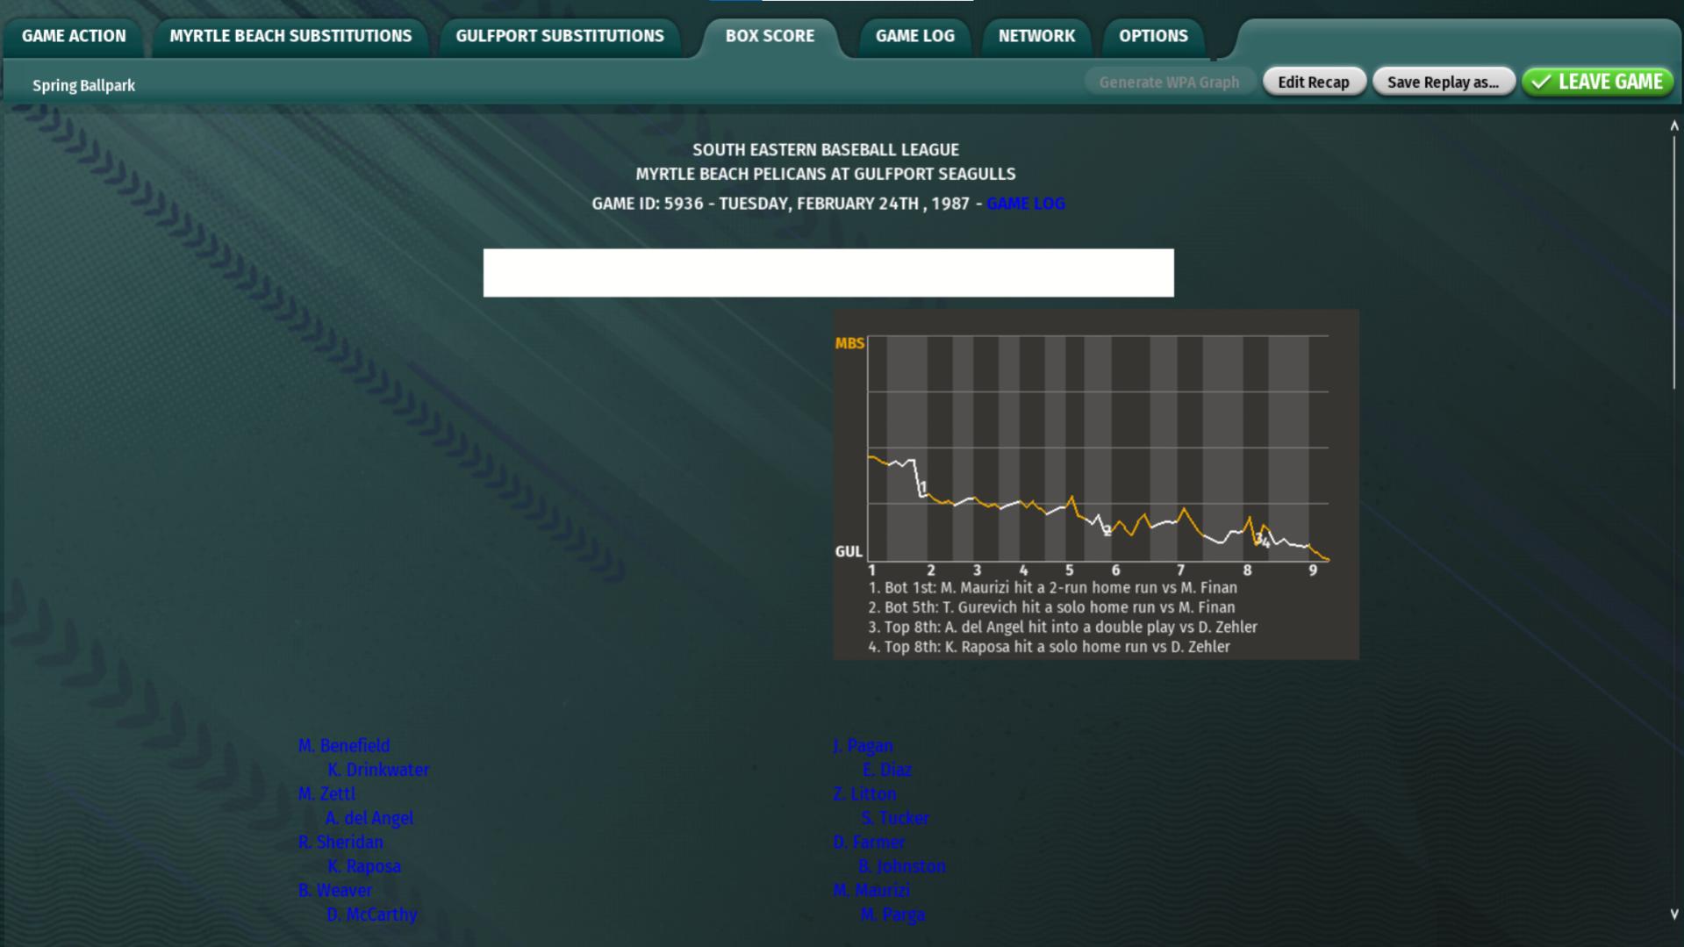Viewport: 1684px width, 947px height.
Task: Select the Box Score tab
Action: coord(770,36)
